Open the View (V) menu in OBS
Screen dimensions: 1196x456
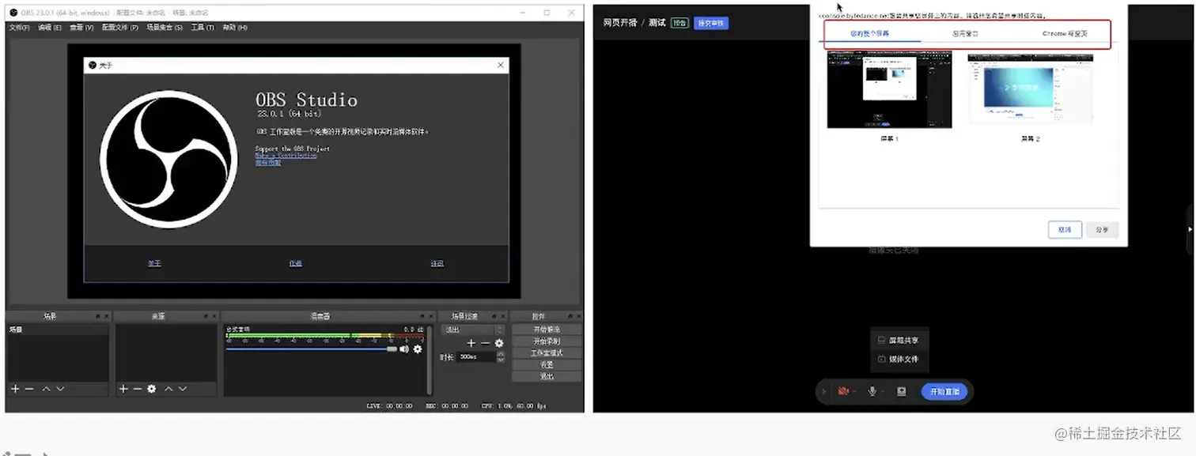[x=81, y=28]
